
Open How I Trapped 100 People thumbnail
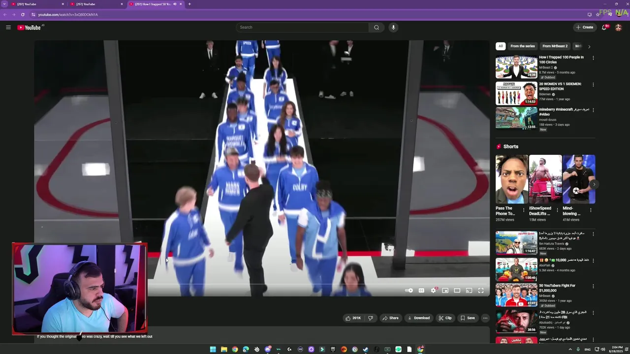coord(516,67)
